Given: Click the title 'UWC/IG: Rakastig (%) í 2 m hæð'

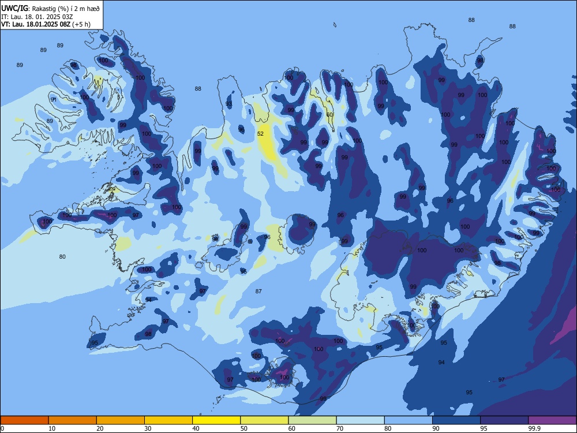Looking at the screenshot, I should [50, 9].
